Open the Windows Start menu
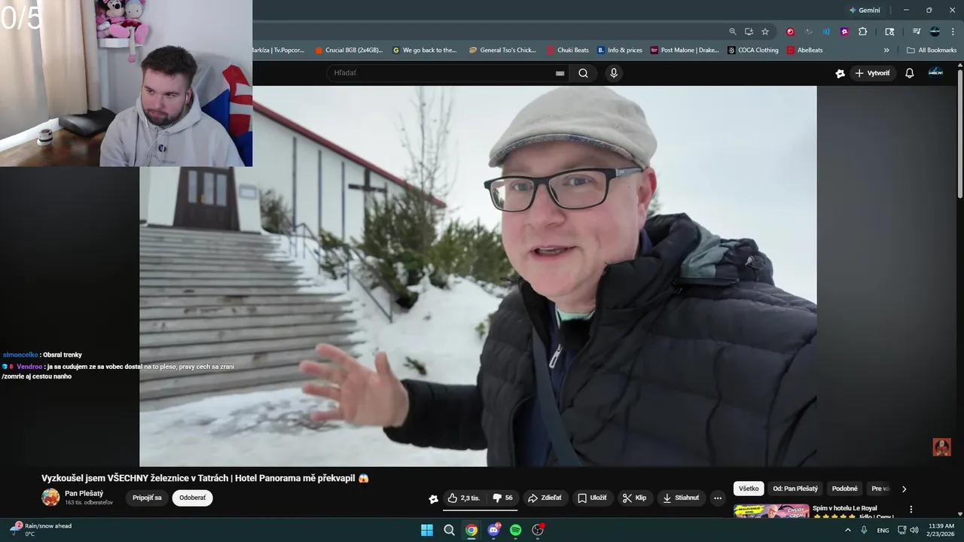The image size is (964, 542). coord(427,530)
